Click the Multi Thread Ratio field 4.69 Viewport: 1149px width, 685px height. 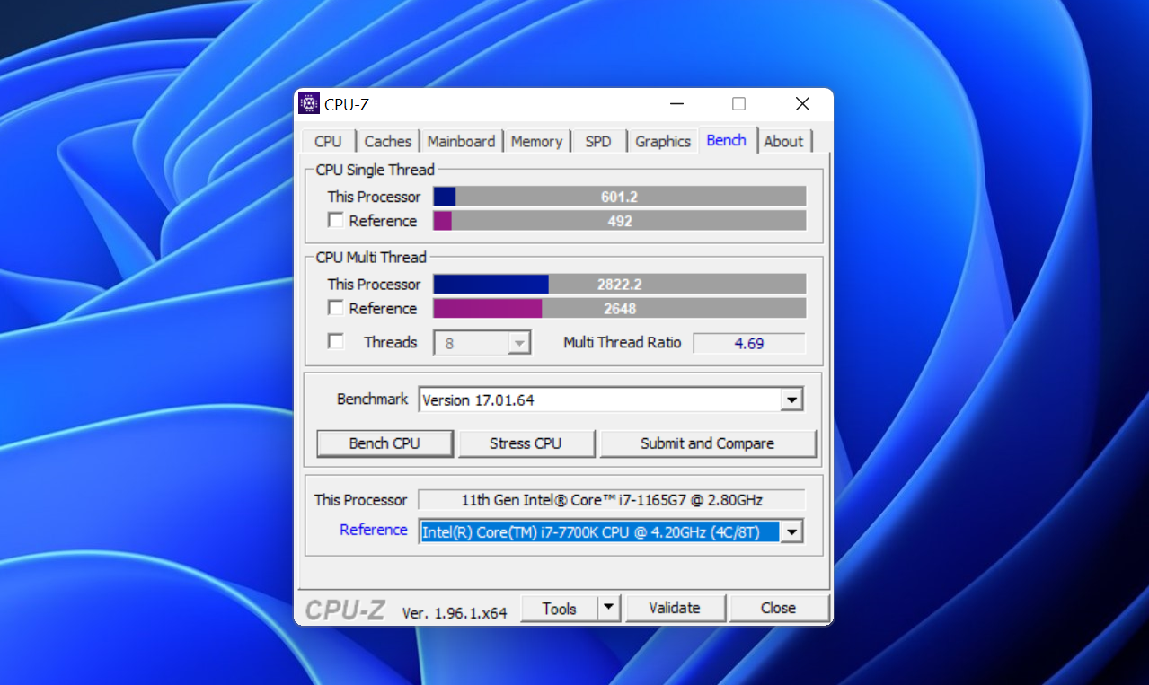click(x=749, y=343)
